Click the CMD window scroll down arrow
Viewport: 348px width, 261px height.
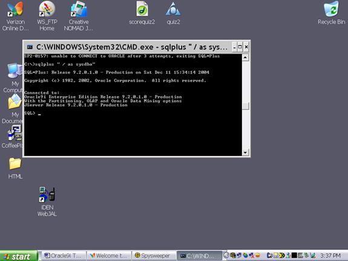[245, 152]
